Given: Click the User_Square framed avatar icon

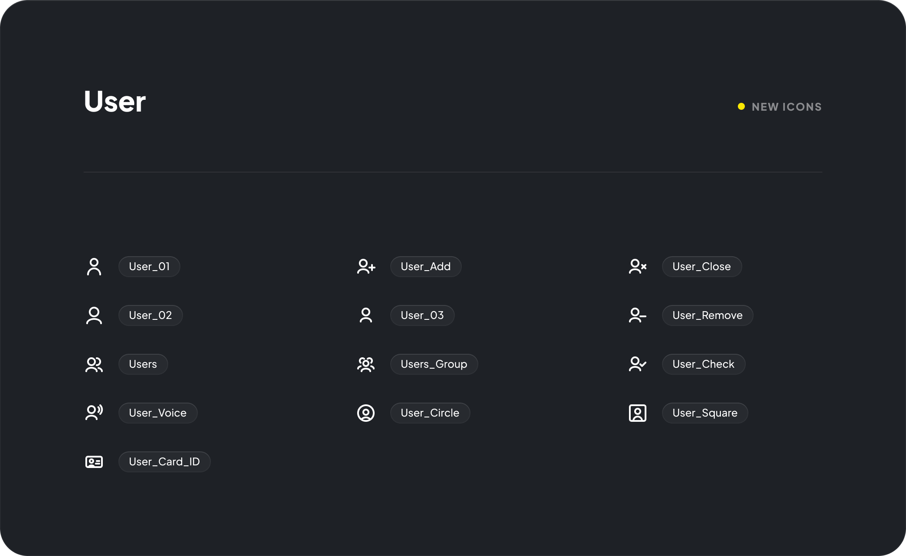Looking at the screenshot, I should tap(638, 413).
